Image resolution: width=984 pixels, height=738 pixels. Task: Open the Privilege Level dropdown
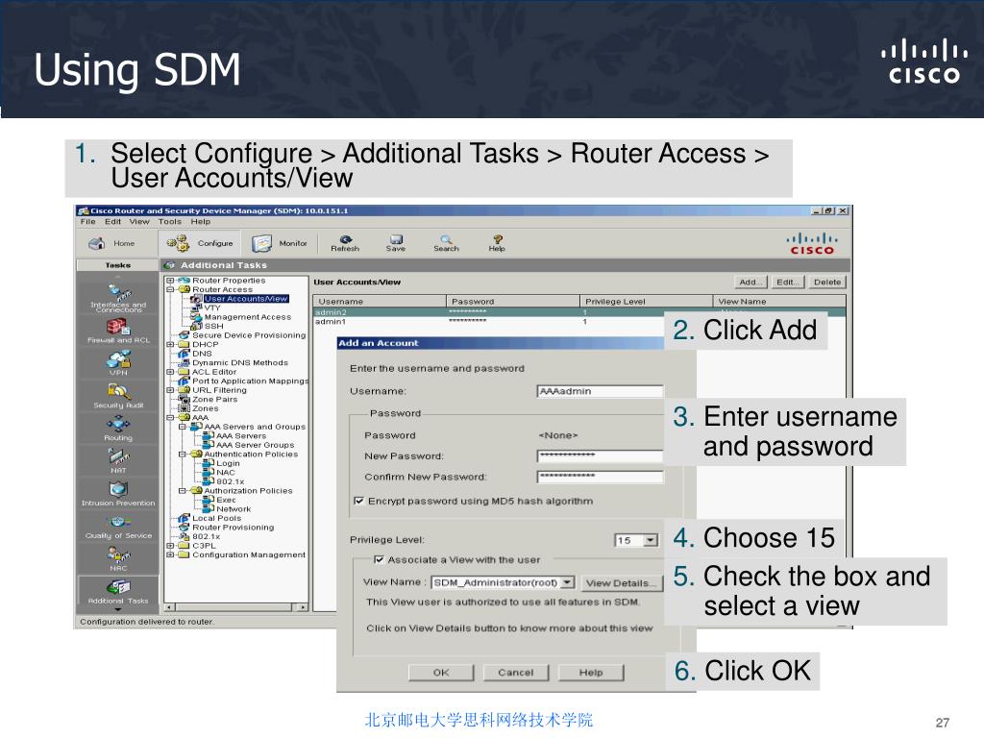coord(651,540)
